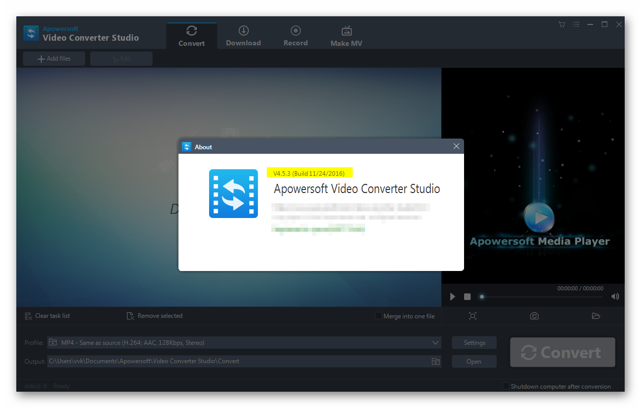Open the main menu list icon
Screen dimensions: 641x408
click(x=576, y=24)
